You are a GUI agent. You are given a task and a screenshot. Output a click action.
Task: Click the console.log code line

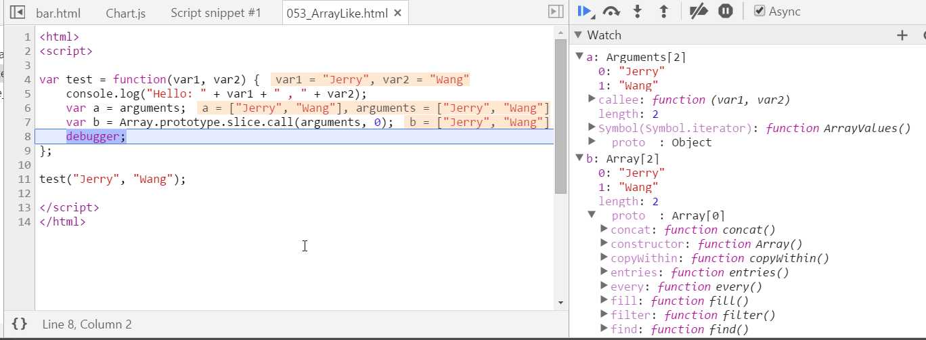[x=216, y=94]
